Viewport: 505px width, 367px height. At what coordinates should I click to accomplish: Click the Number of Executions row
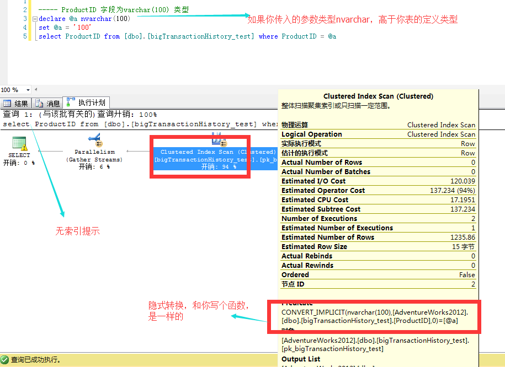(x=378, y=219)
